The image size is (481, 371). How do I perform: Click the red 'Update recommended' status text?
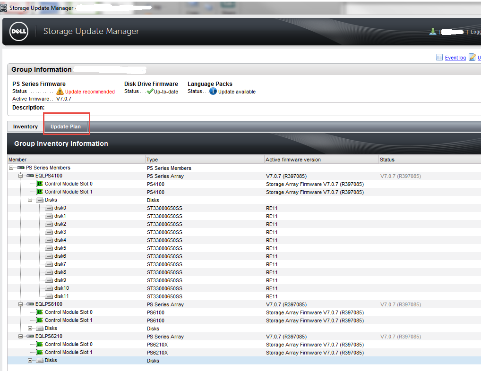[x=90, y=92]
